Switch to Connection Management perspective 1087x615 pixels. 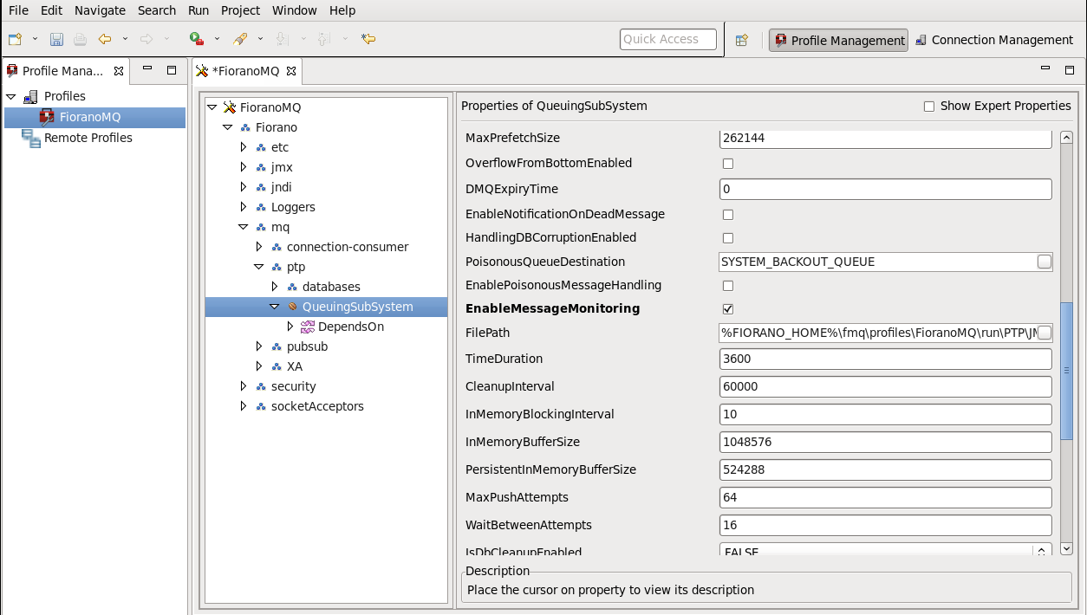(x=993, y=40)
